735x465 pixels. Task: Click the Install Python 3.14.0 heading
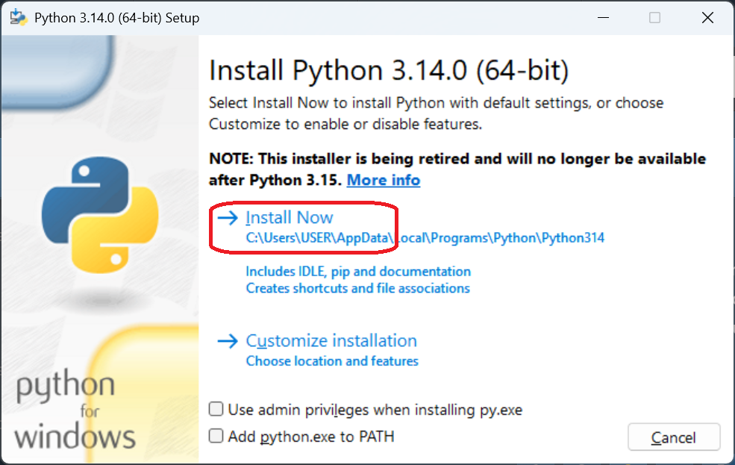tap(389, 71)
